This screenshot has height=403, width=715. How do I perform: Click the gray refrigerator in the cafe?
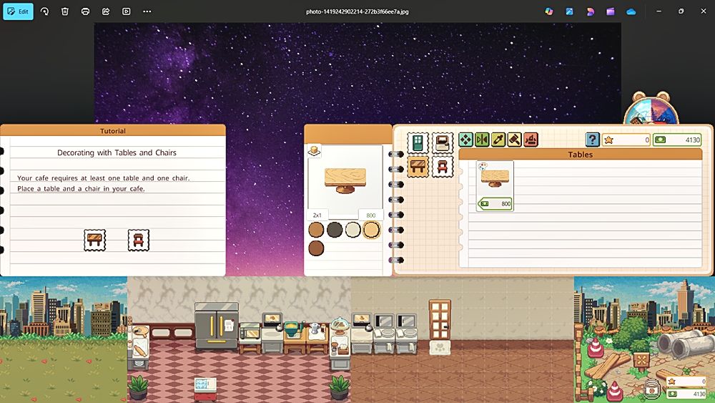pos(217,326)
